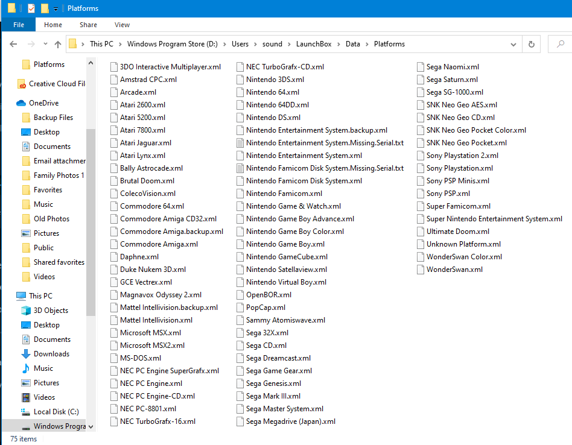Click Windows Program Store (D:) breadcrumb

coord(172,44)
